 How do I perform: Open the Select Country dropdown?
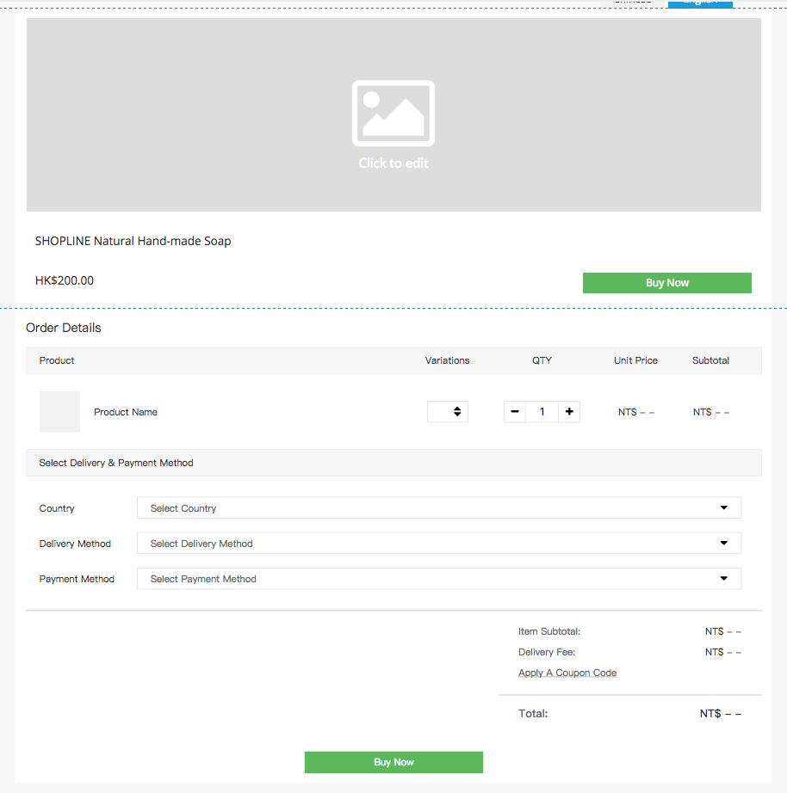(x=438, y=507)
